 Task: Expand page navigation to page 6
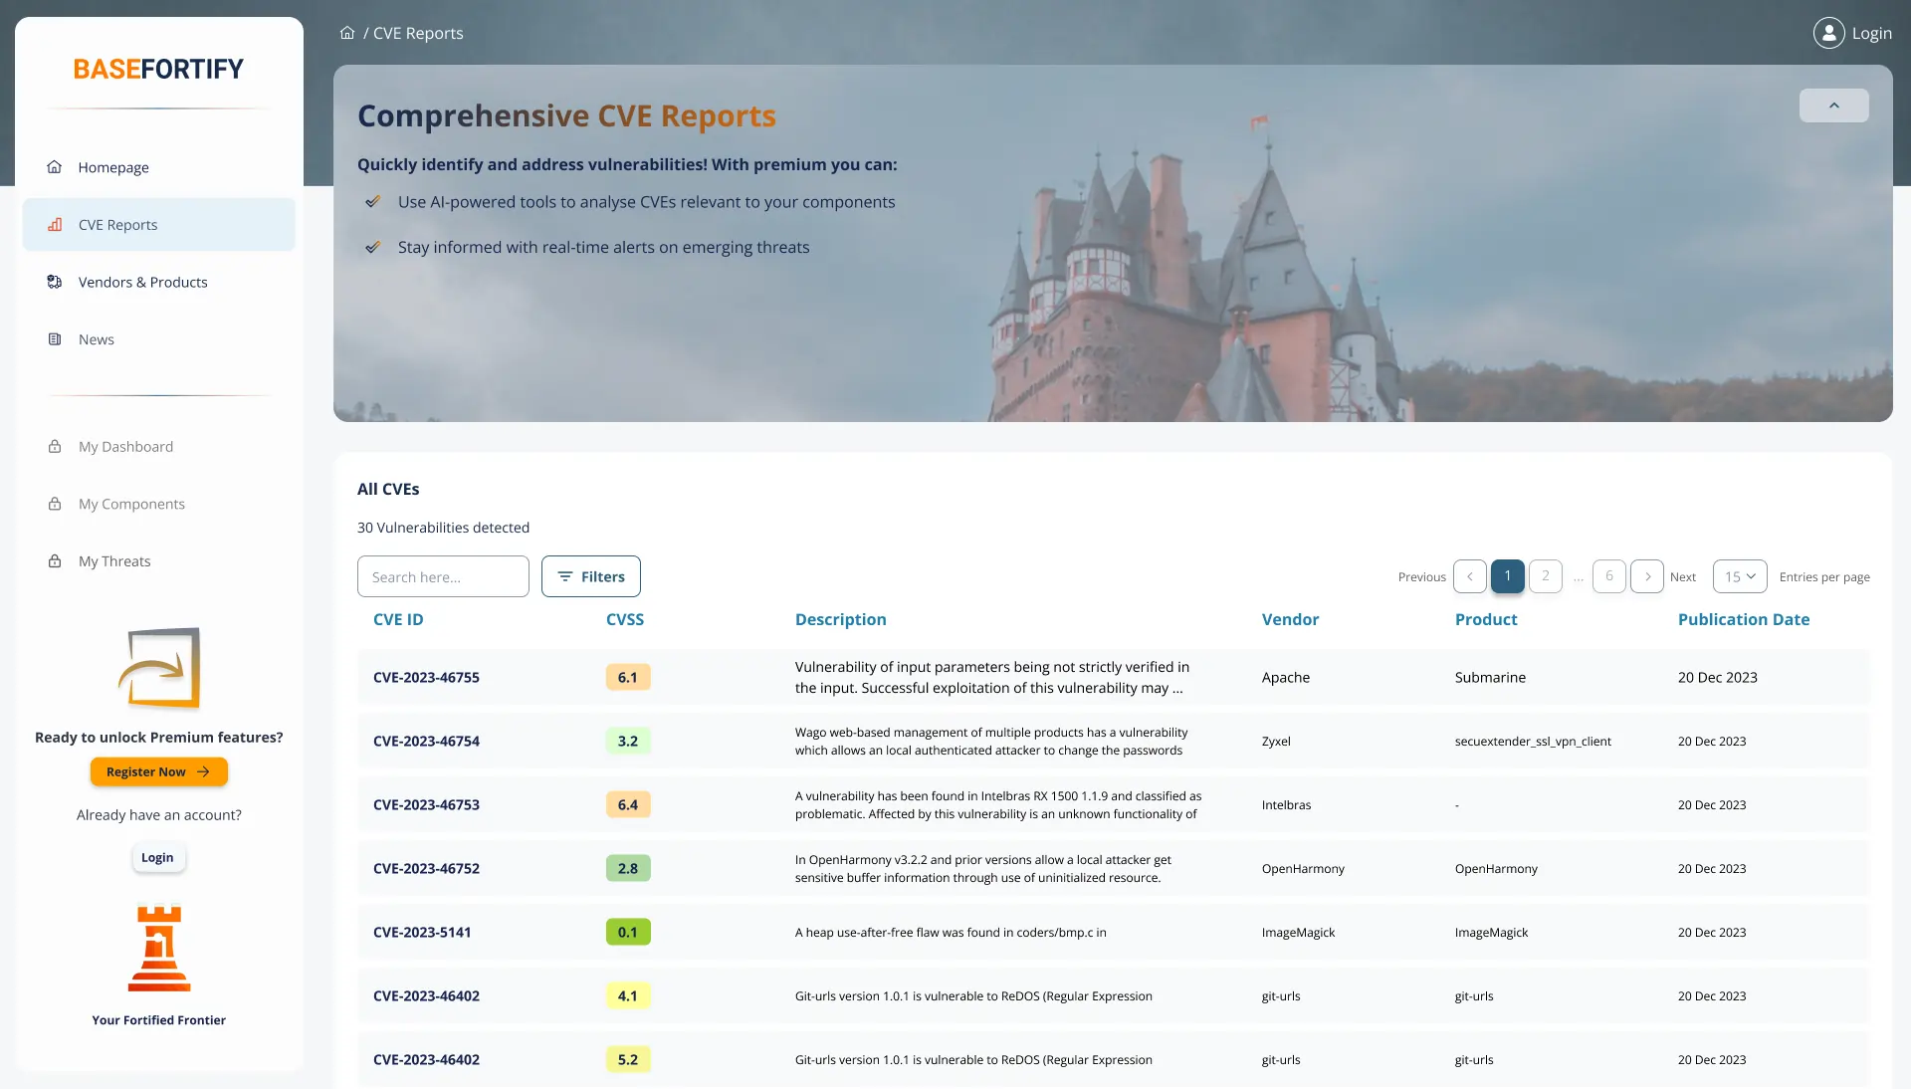[1609, 576]
